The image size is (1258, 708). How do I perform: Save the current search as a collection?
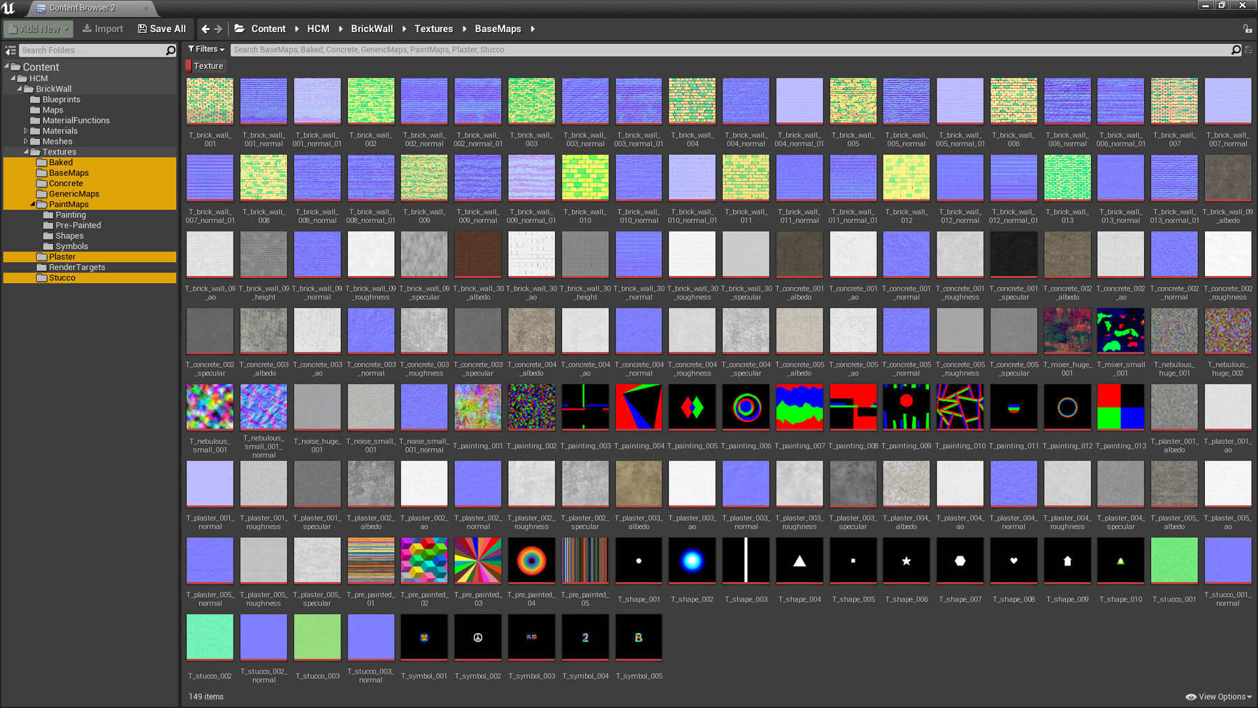coord(1249,50)
